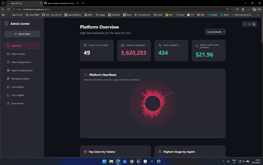The height and width of the screenshot is (165, 263).
Task: Select dark theme moon icon
Action: [x=254, y=24]
